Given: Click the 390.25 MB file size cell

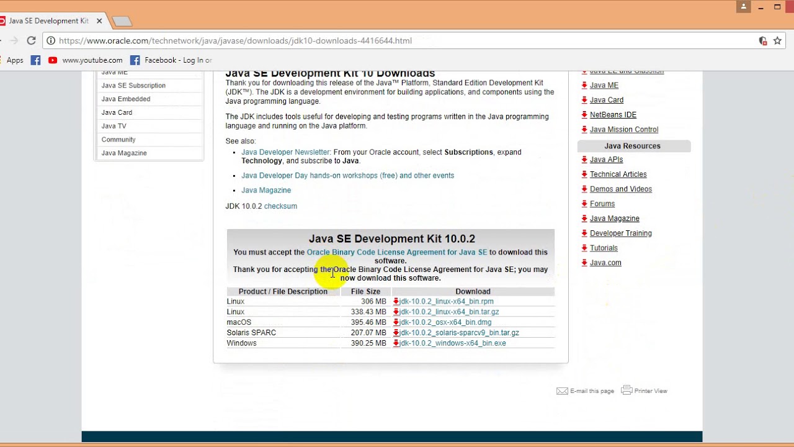Looking at the screenshot, I should pos(366,343).
